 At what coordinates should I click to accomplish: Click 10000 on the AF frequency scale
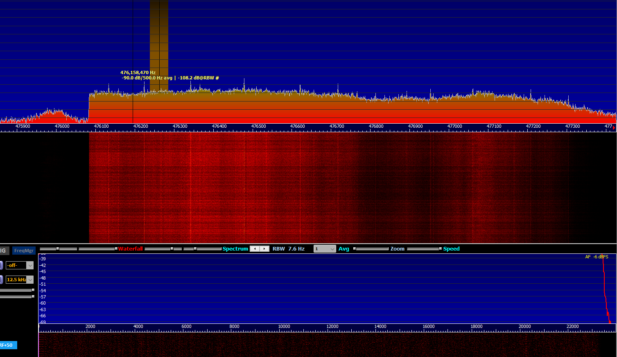(284, 326)
